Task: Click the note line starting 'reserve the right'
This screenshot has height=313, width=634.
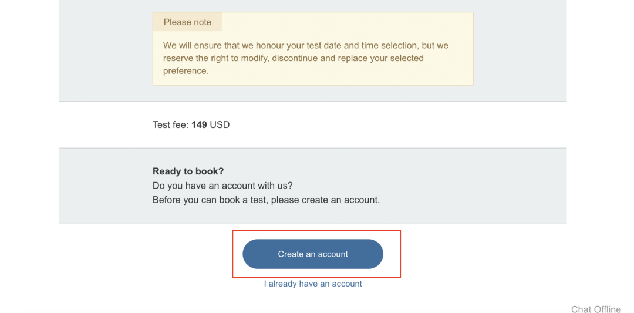Action: tap(293, 58)
